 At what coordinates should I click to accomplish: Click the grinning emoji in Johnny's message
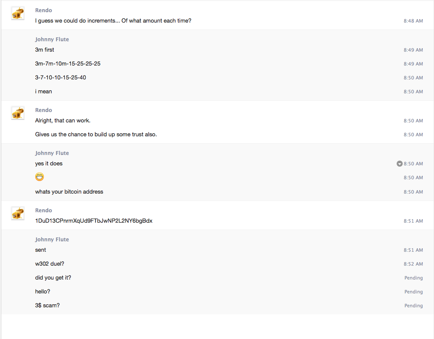(x=40, y=177)
